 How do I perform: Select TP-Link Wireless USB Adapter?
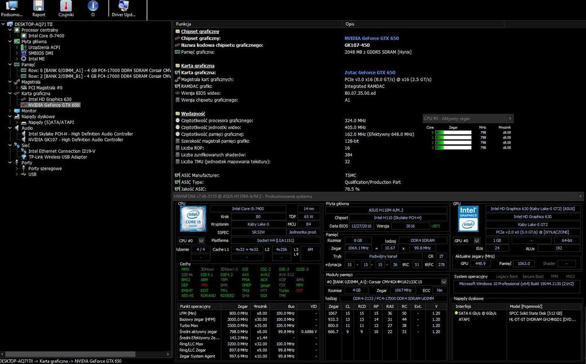pyautogui.click(x=57, y=157)
